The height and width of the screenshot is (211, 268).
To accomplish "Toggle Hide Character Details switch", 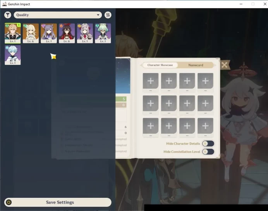I will [208, 144].
